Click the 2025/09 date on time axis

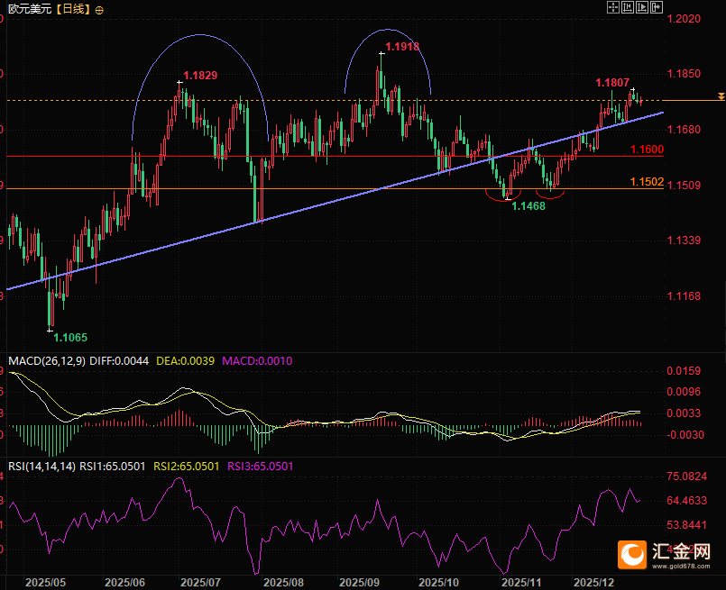tap(359, 583)
